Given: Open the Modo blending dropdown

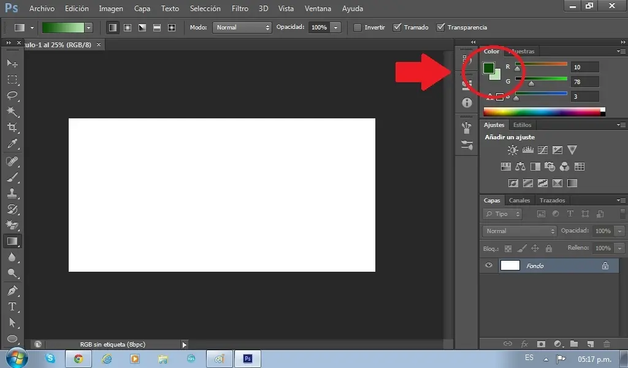Looking at the screenshot, I should (242, 27).
